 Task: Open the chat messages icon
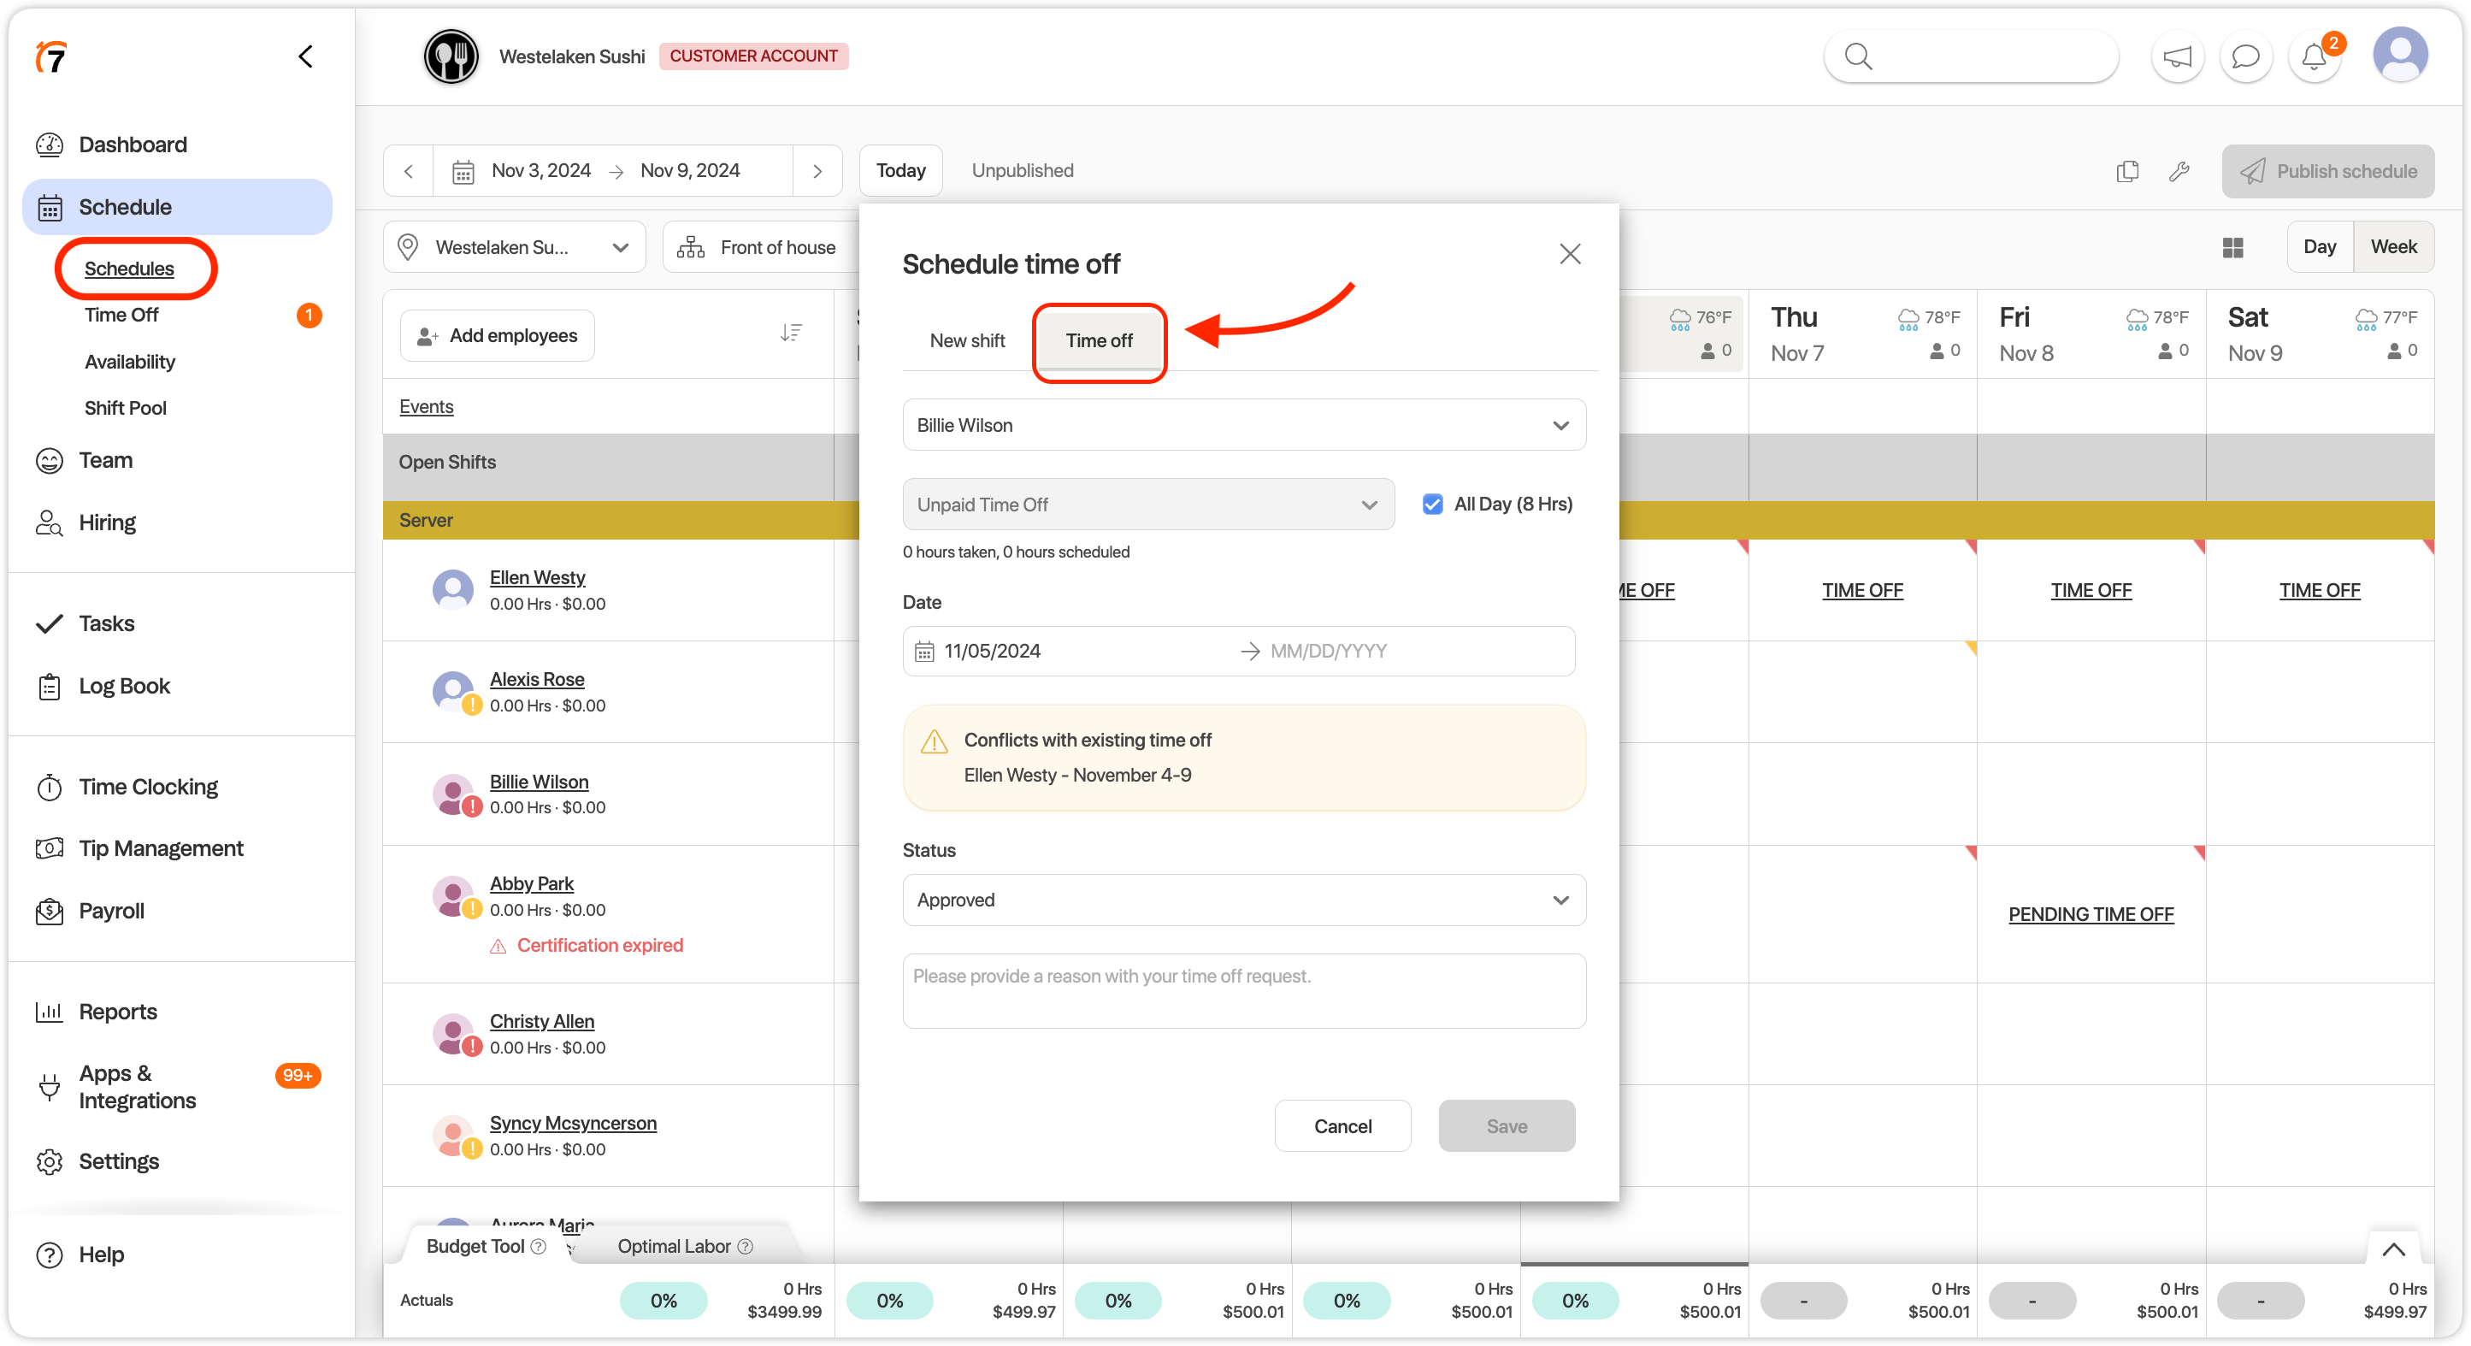click(2244, 57)
